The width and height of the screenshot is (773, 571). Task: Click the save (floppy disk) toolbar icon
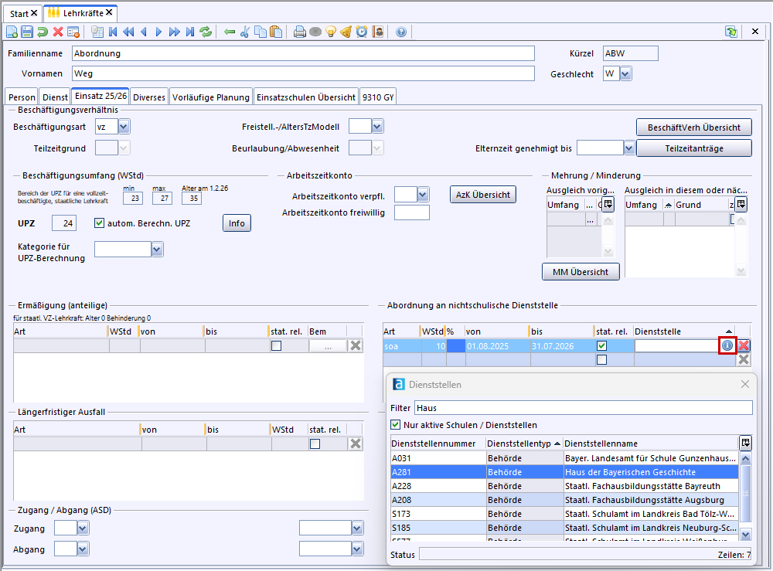coord(27,32)
